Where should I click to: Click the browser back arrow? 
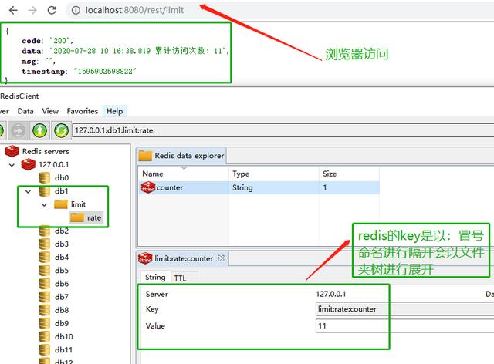13,10
